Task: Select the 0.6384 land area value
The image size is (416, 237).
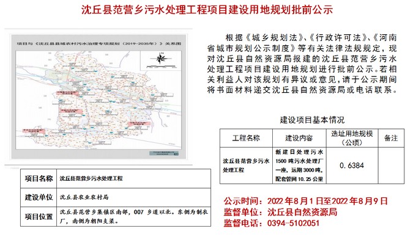Action: click(x=352, y=166)
